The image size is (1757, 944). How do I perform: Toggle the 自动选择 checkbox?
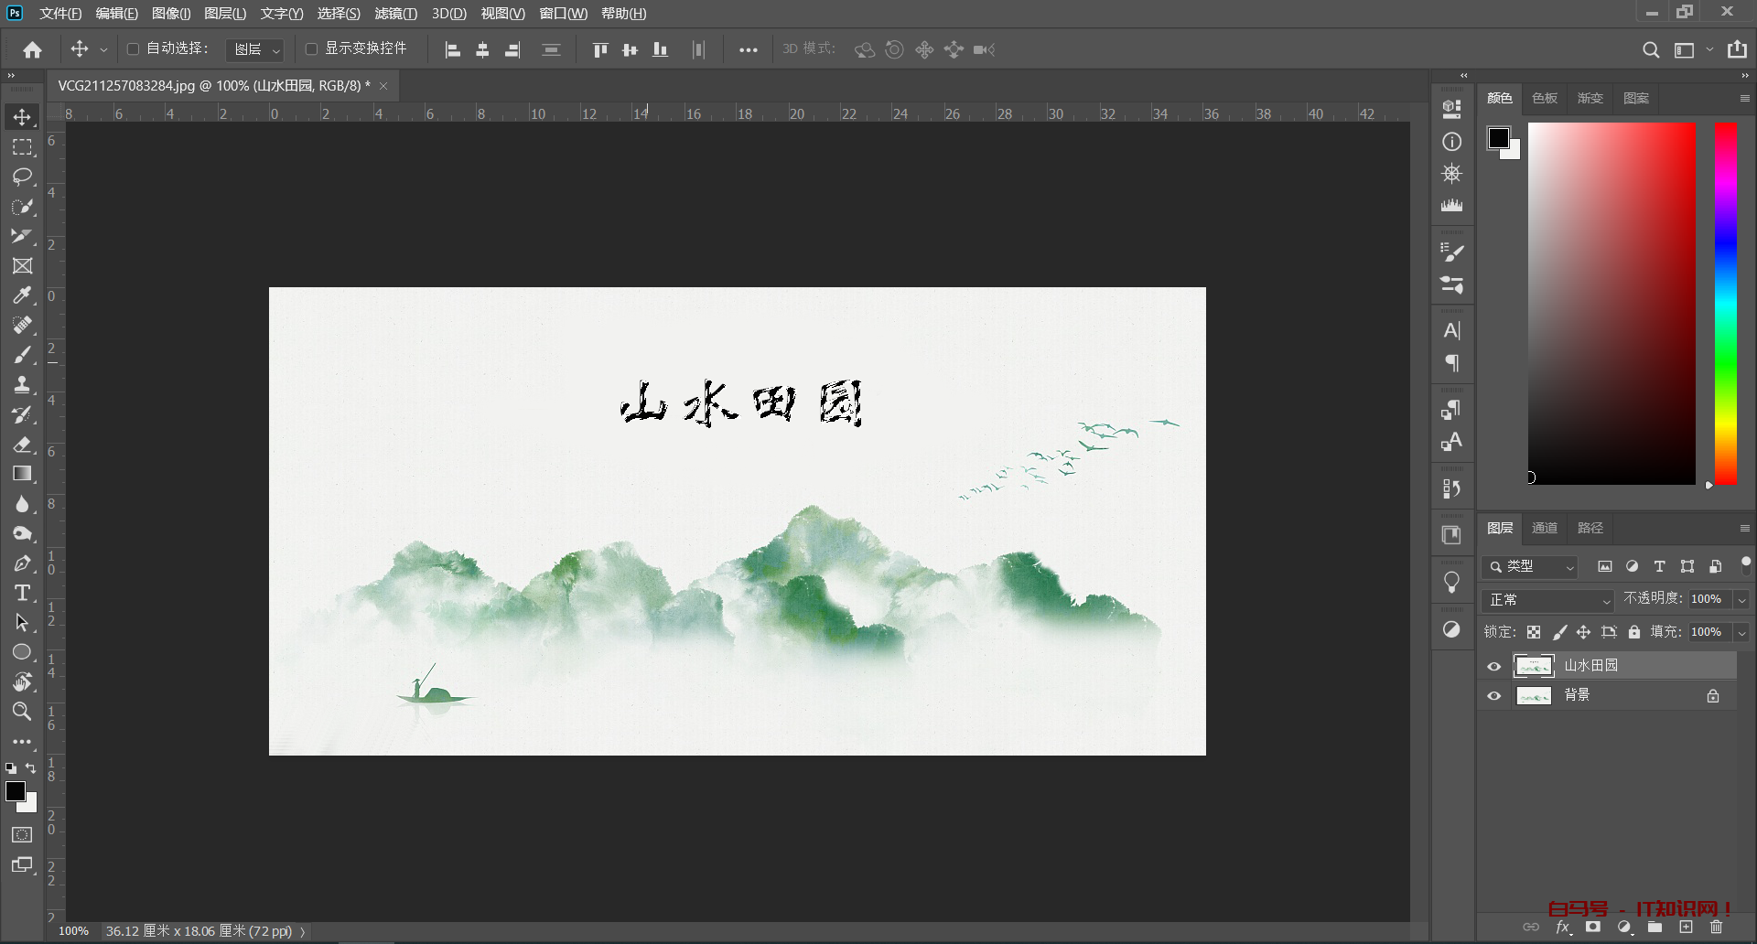[133, 49]
